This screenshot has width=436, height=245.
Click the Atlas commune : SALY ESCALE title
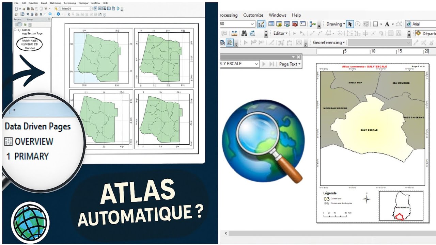pos(364,66)
